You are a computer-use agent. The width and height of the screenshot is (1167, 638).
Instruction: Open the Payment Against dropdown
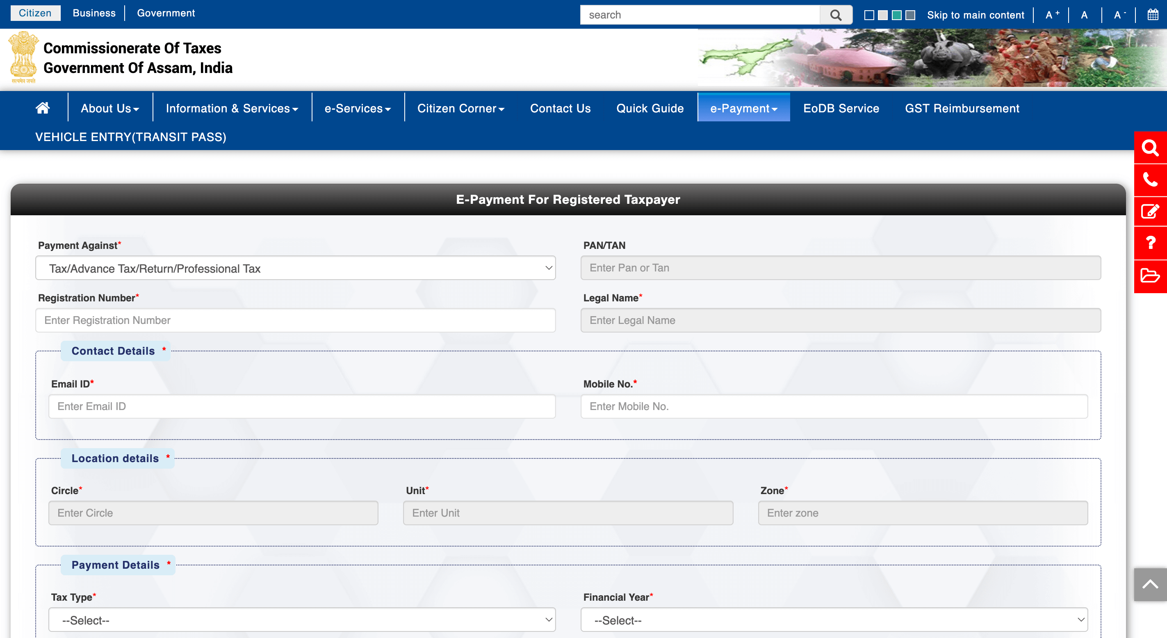295,268
